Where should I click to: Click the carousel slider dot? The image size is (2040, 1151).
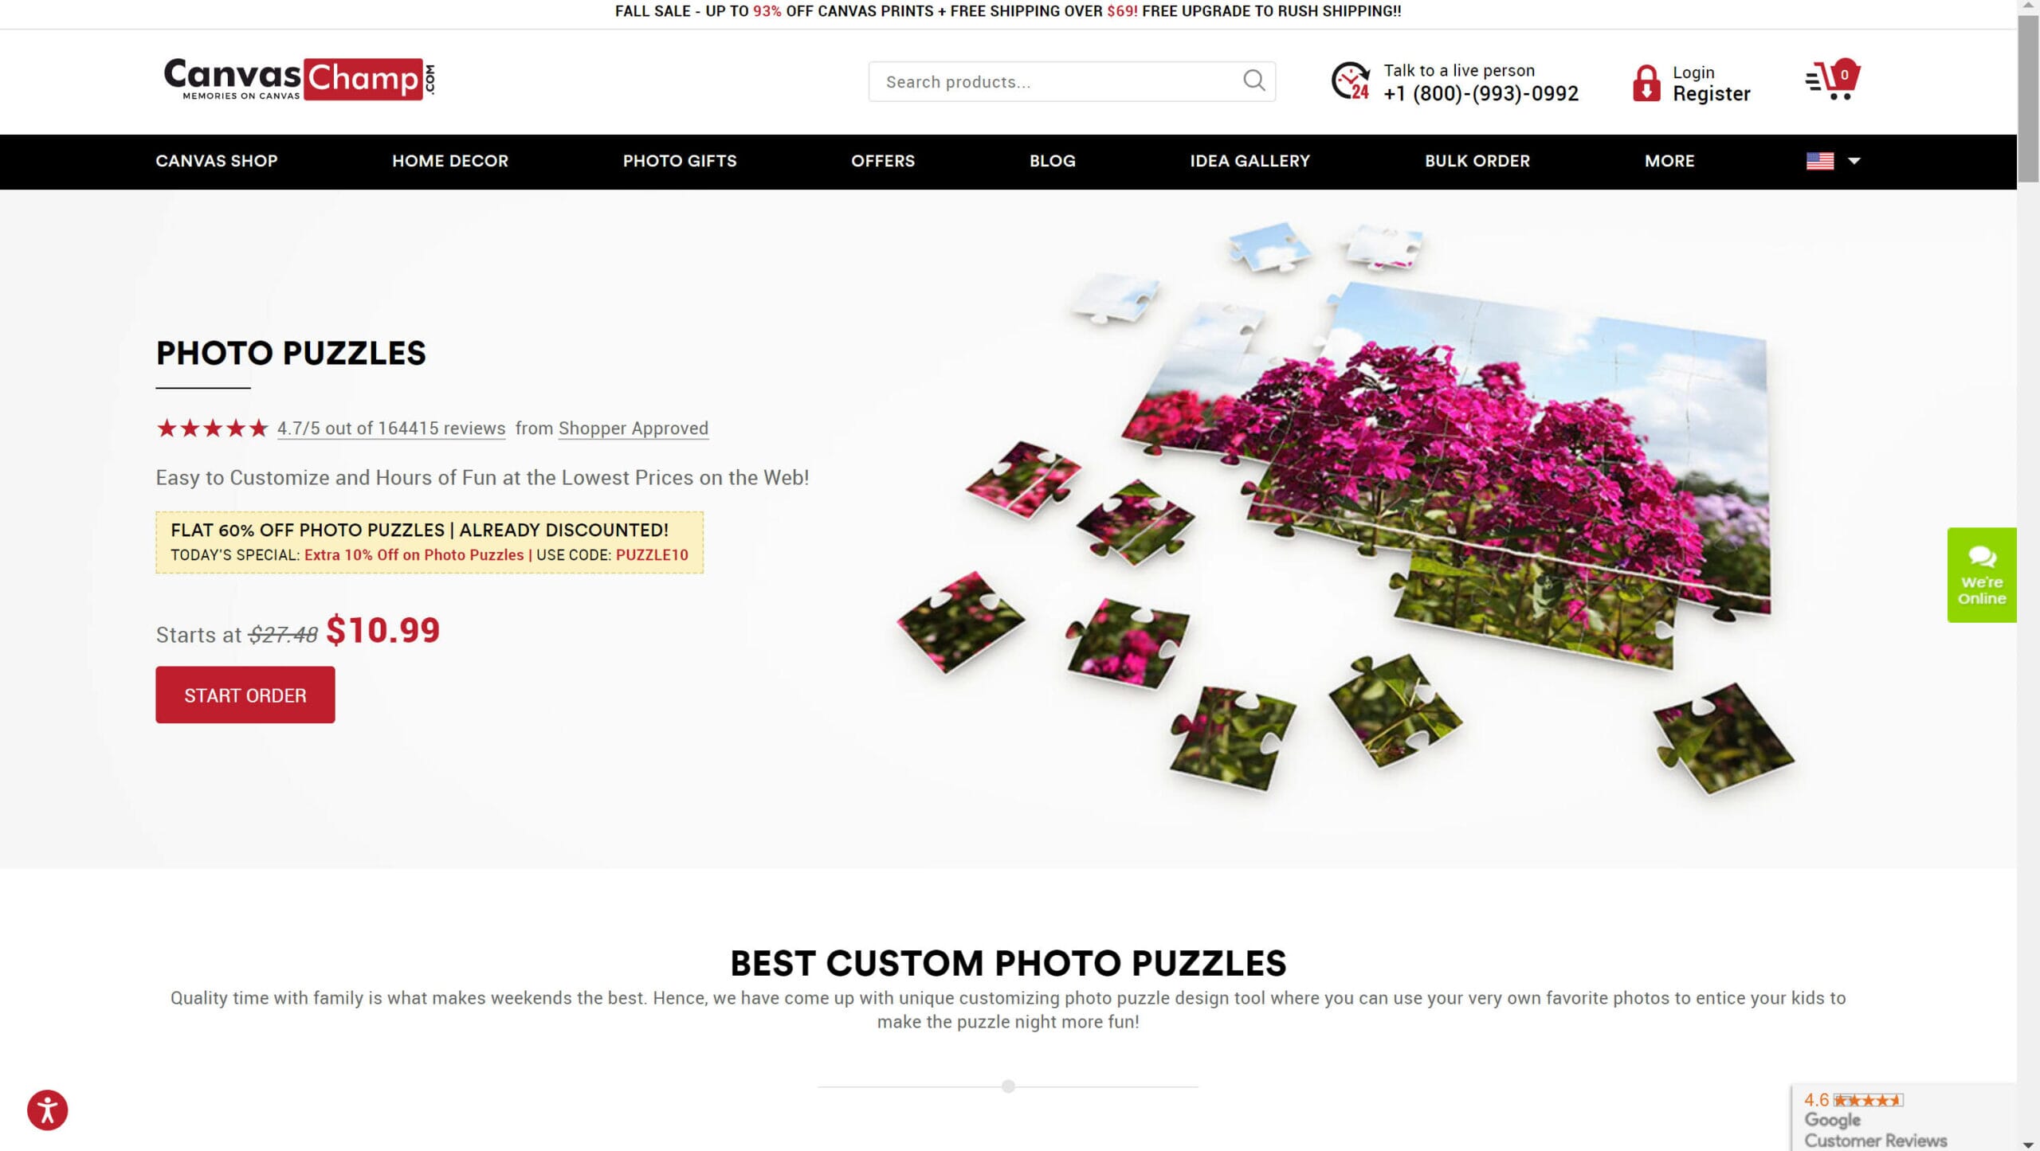click(1008, 1086)
